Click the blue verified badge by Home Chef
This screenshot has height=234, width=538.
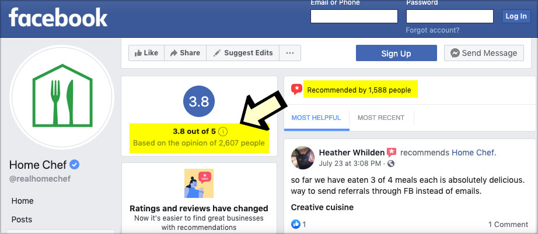pyautogui.click(x=75, y=165)
